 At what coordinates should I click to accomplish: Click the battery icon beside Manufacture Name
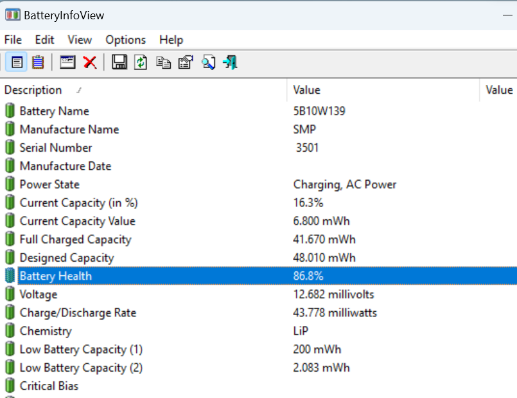pyautogui.click(x=10, y=129)
